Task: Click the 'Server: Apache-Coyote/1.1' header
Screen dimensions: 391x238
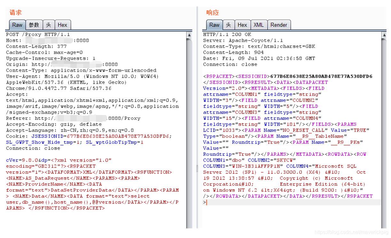Action: coord(243,41)
